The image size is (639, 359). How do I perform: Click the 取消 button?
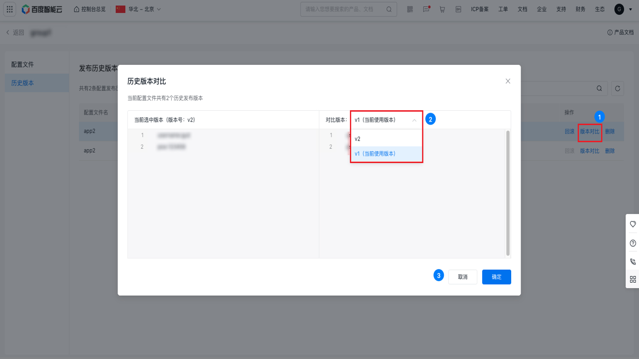(463, 277)
